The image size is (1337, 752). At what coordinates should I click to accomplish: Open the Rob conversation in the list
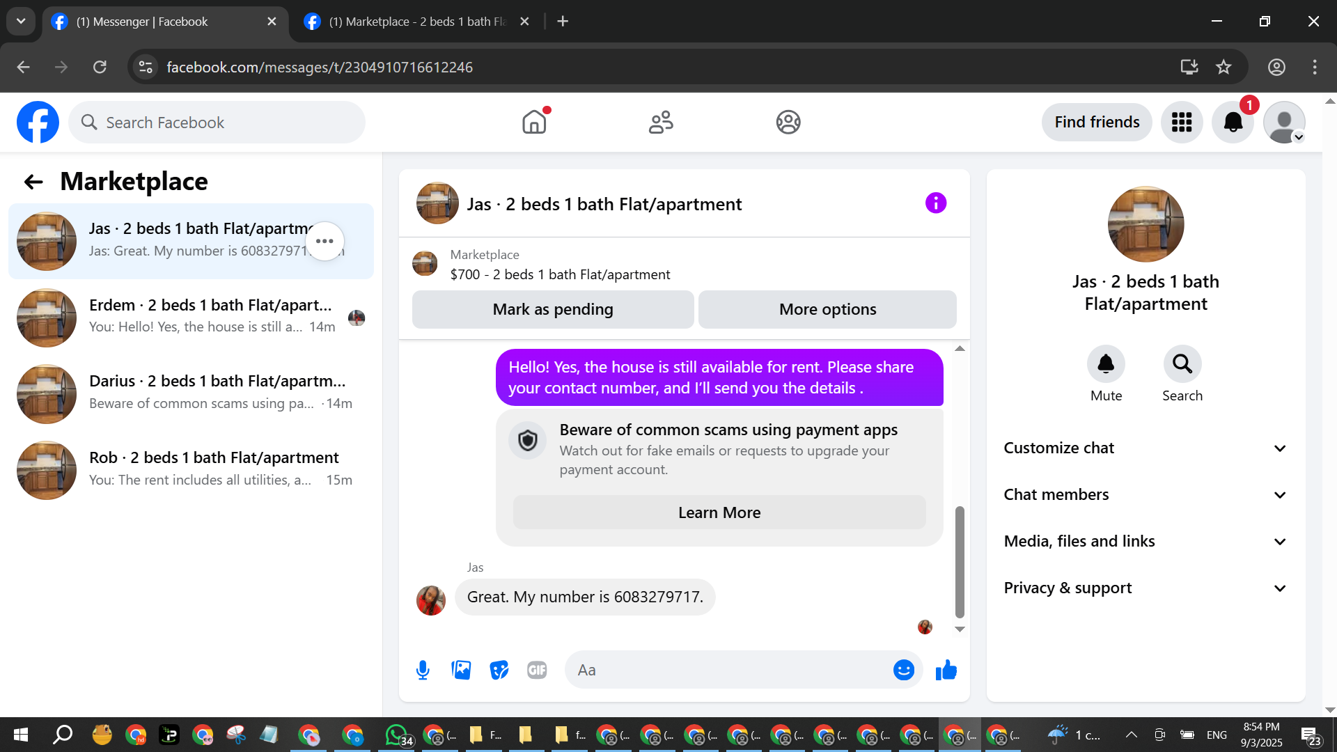[191, 470]
